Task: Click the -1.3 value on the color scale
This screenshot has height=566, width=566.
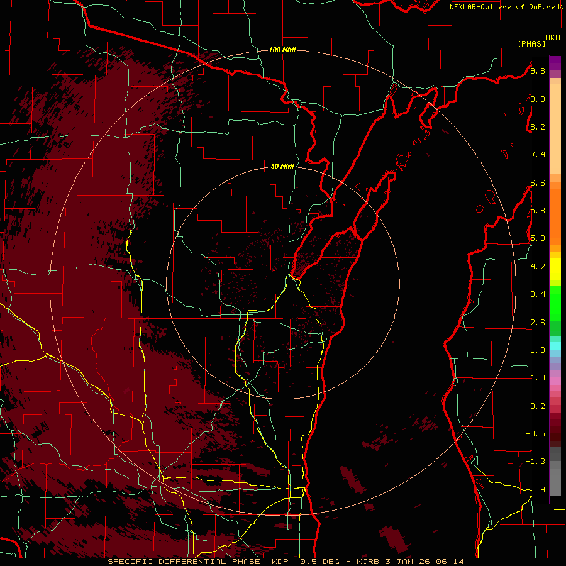Action: (535, 462)
